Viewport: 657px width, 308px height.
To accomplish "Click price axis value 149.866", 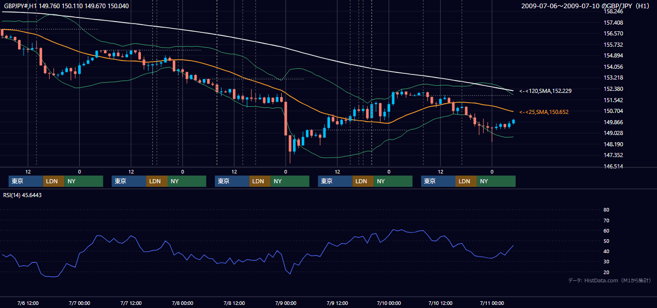I will (614, 122).
